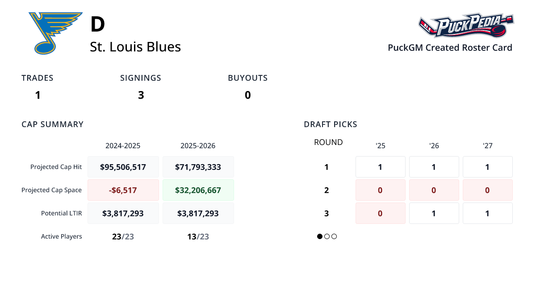This screenshot has width=536, height=281.
Task: Click the '25 round 1 draft pick box
Action: click(380, 167)
